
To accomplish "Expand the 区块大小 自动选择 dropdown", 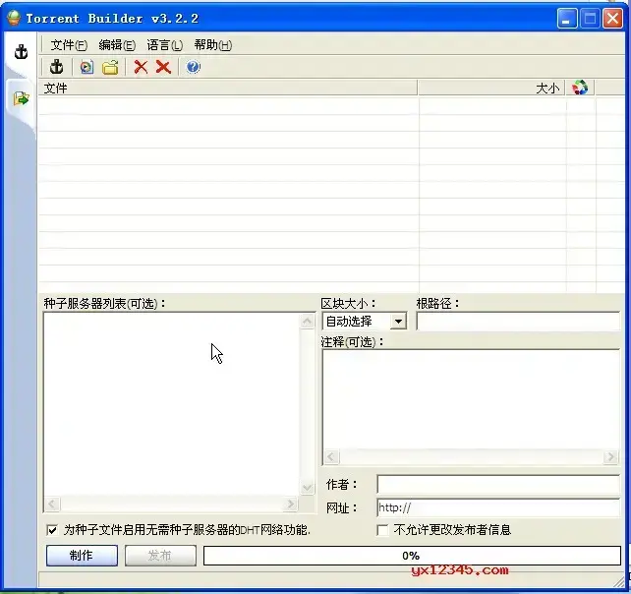I will tap(398, 322).
